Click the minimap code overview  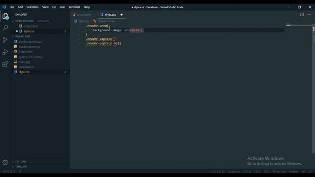click(x=299, y=25)
